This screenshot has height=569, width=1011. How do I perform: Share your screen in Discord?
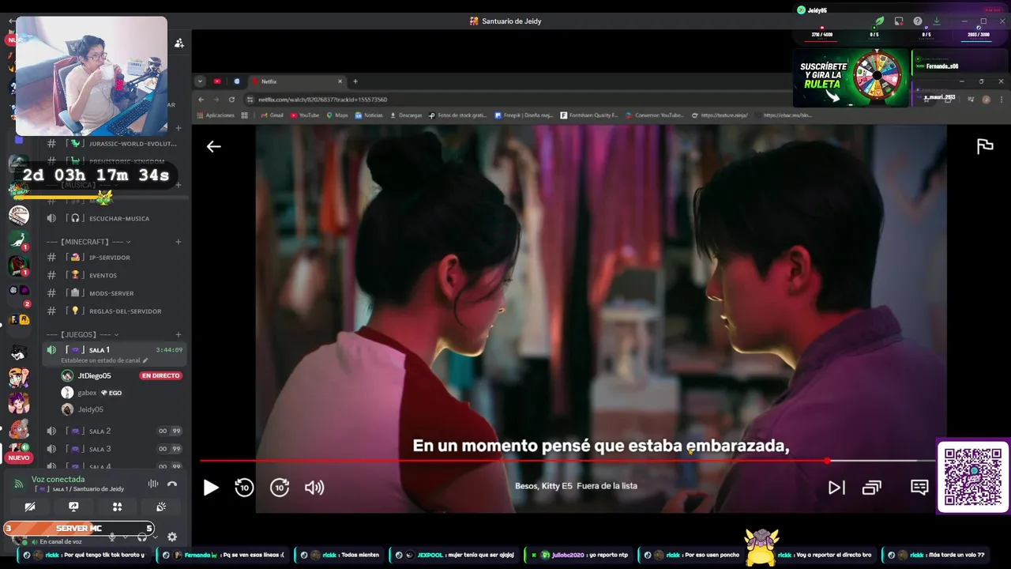coord(73,507)
